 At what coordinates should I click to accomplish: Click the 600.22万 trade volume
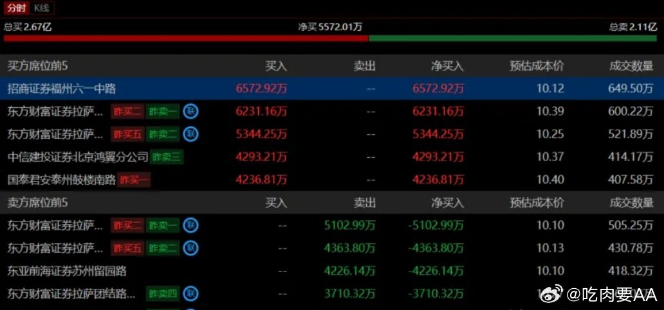click(631, 112)
